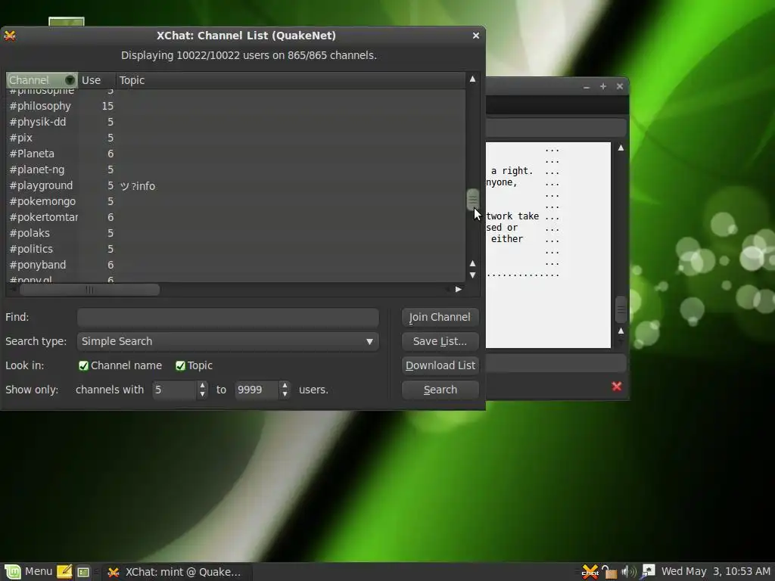
Task: Close the background XChat main window
Action: tap(619, 86)
